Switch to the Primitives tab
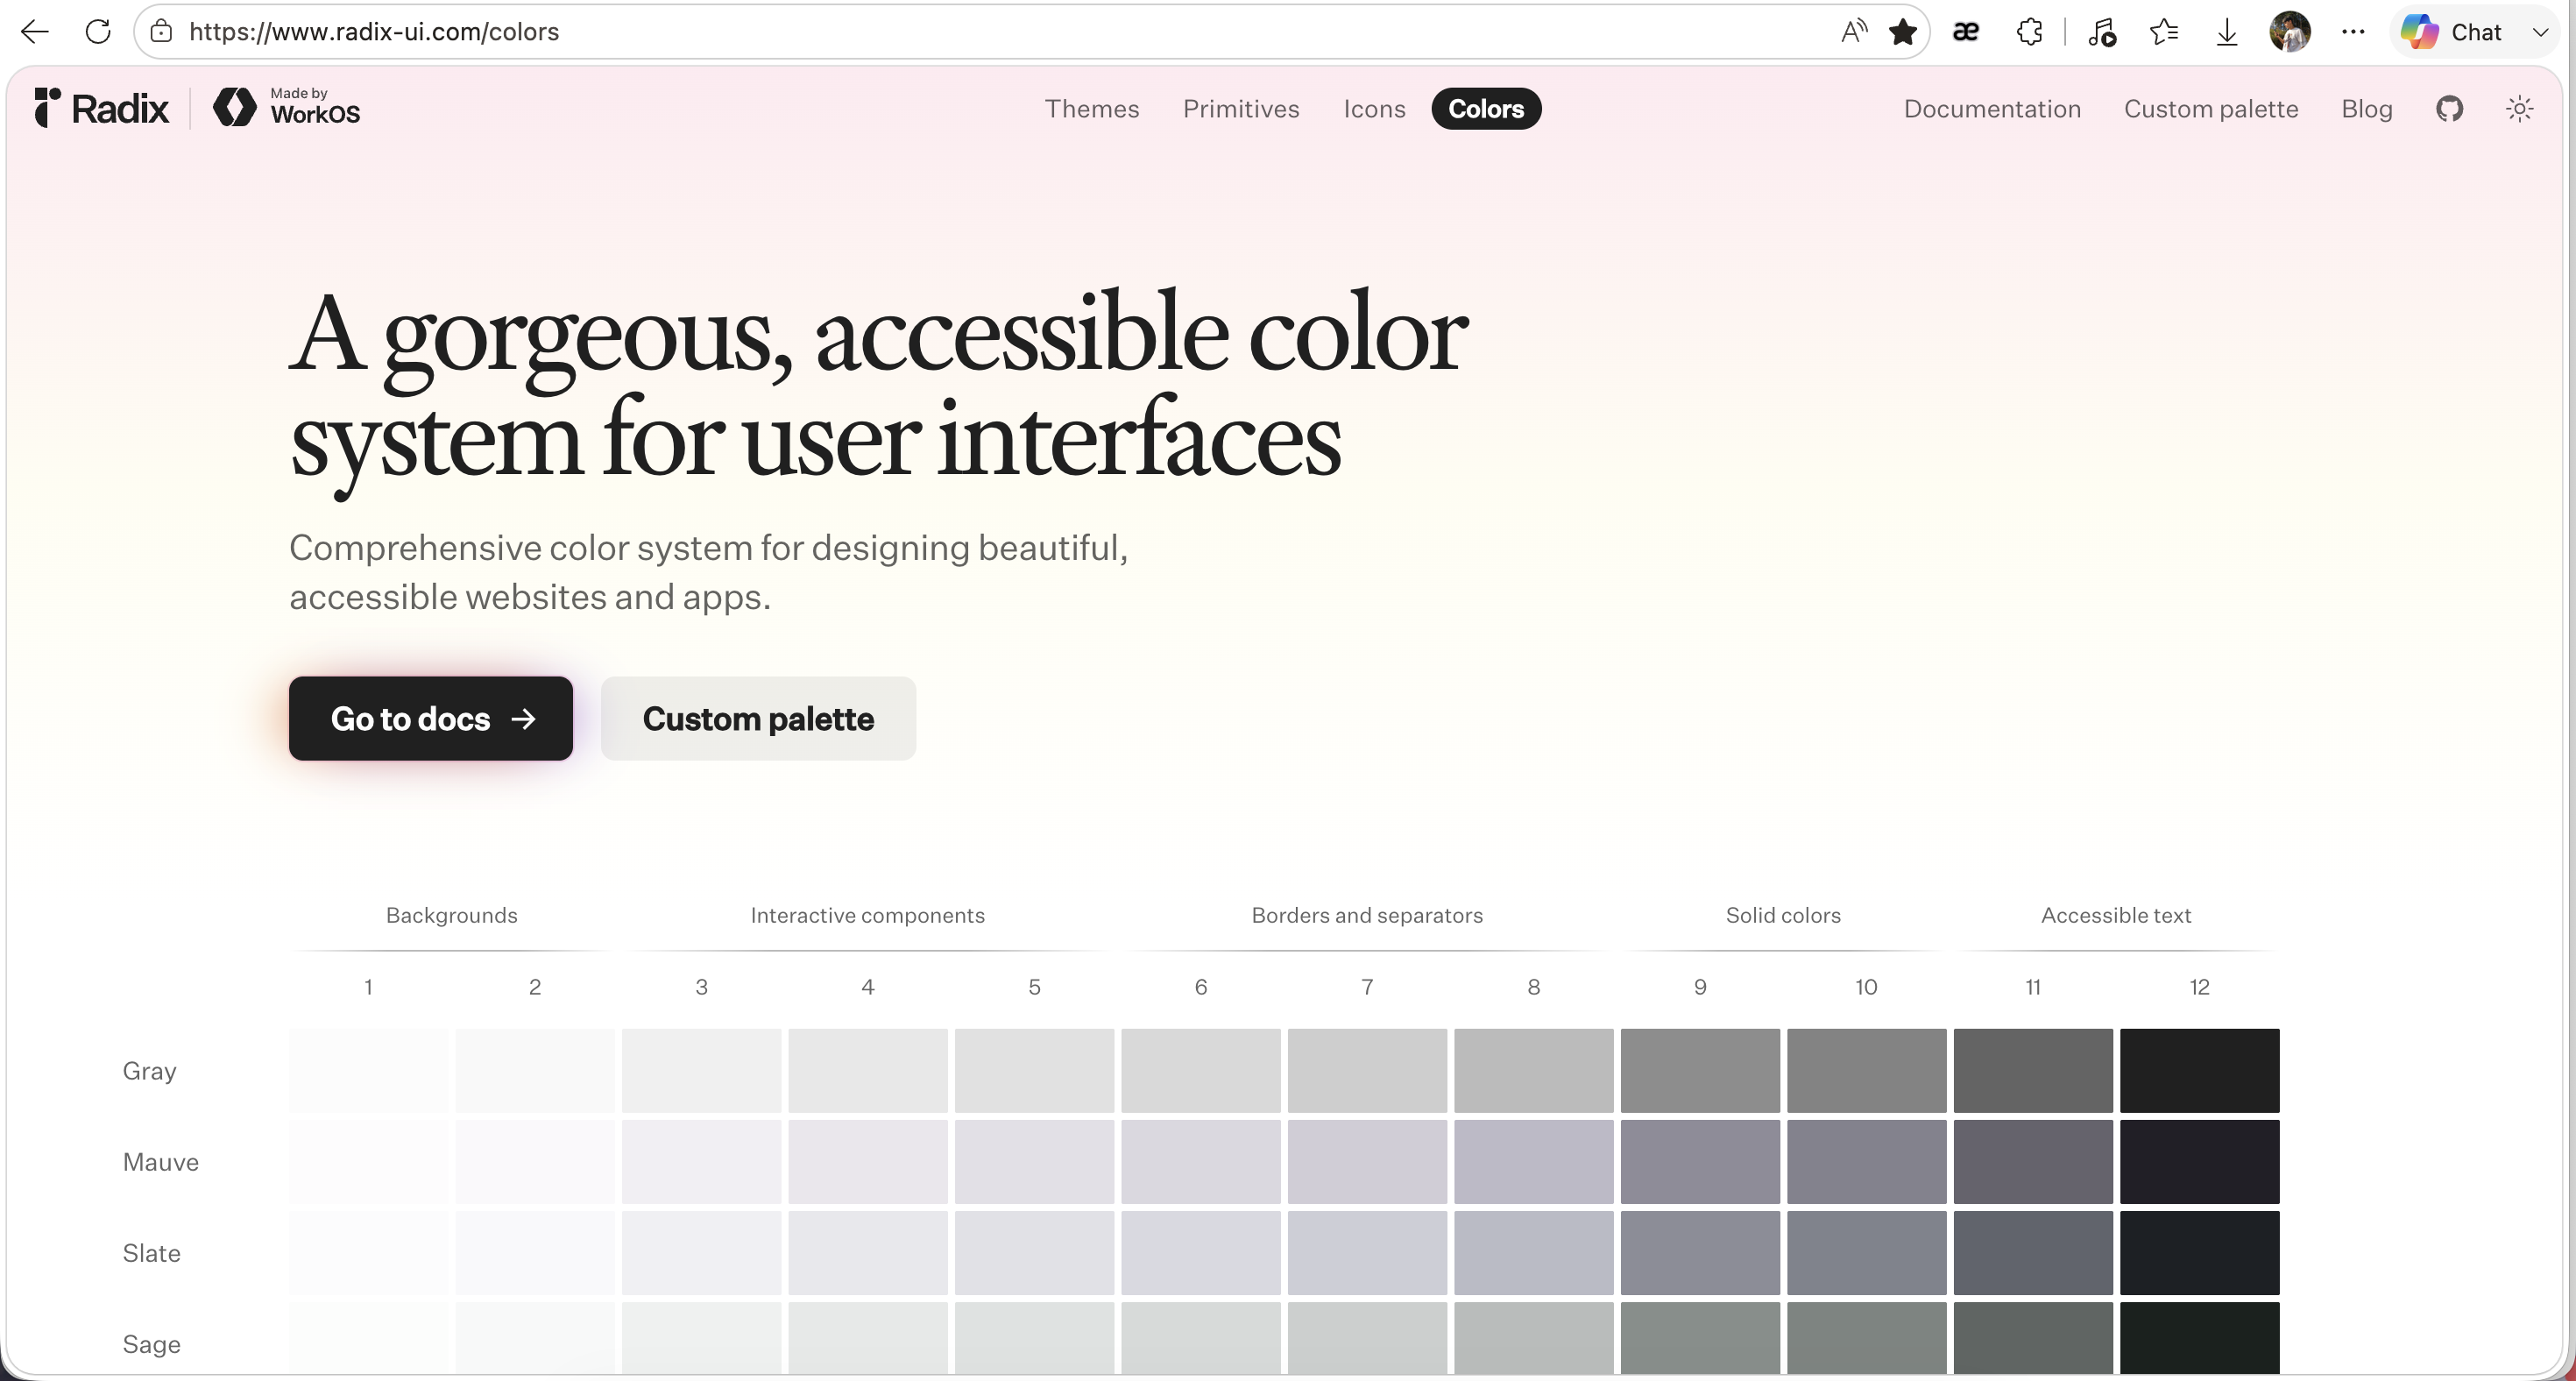 pyautogui.click(x=1241, y=109)
